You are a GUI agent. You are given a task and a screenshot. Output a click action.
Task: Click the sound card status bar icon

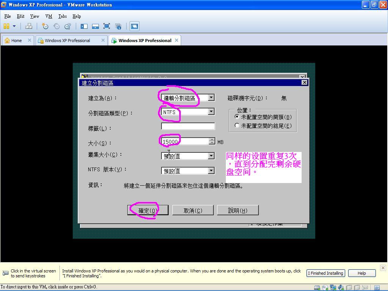tap(341, 288)
